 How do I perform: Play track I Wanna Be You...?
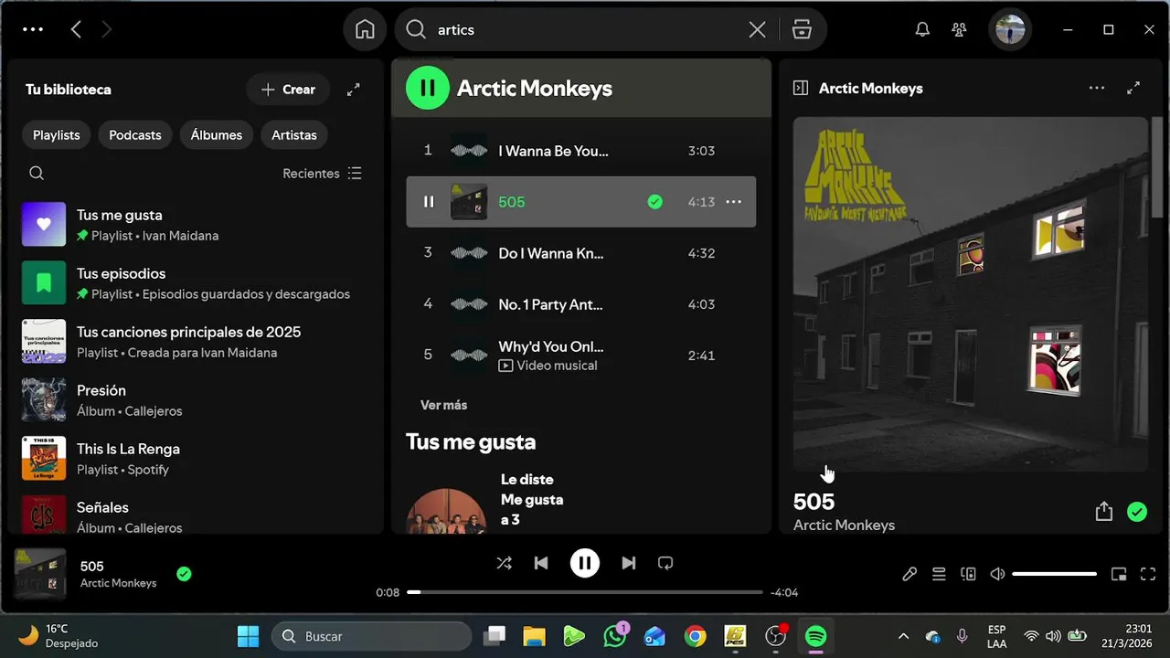pos(580,151)
